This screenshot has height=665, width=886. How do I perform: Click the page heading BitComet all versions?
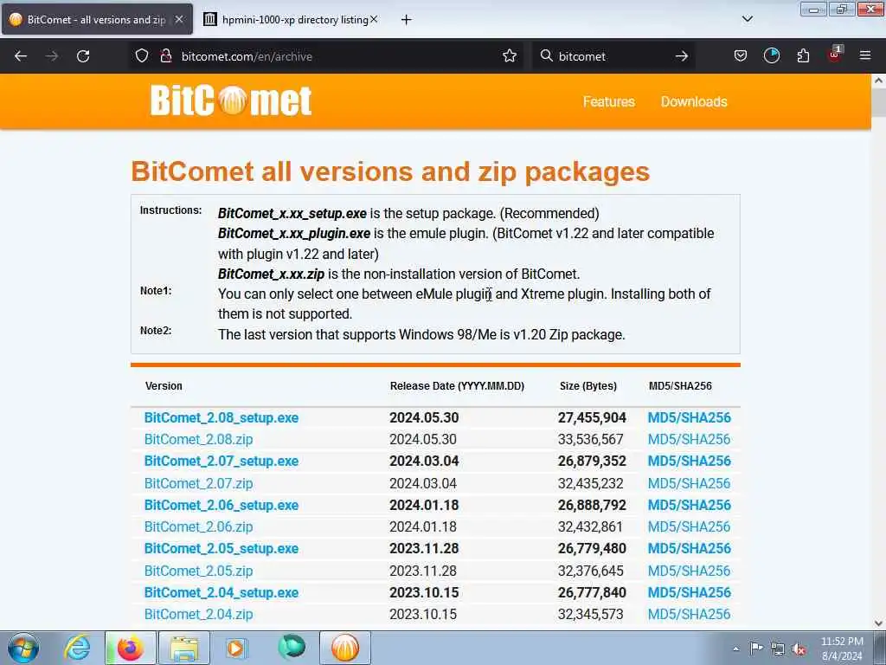[390, 171]
